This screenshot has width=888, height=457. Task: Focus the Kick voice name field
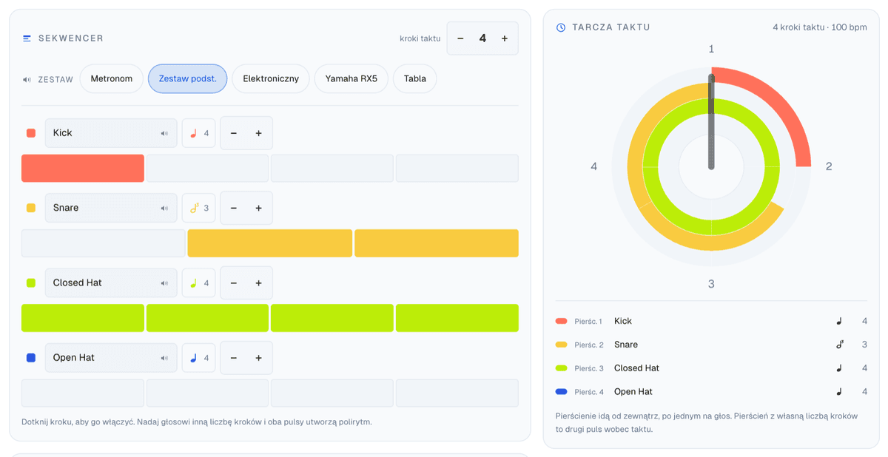[111, 133]
